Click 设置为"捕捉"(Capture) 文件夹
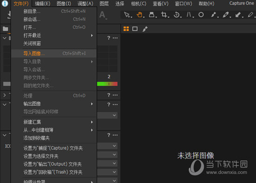This screenshot has height=183, width=256. [x=54, y=148]
